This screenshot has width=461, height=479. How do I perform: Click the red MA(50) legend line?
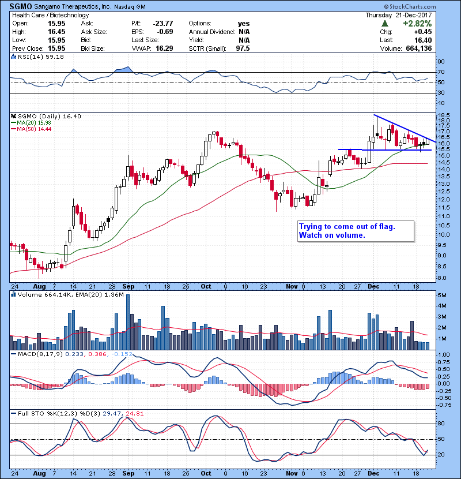(13, 129)
